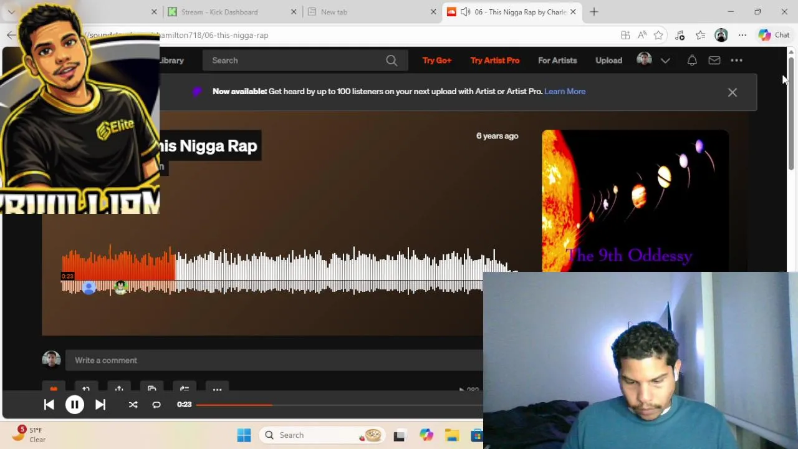Click Write a comment field

[274, 360]
